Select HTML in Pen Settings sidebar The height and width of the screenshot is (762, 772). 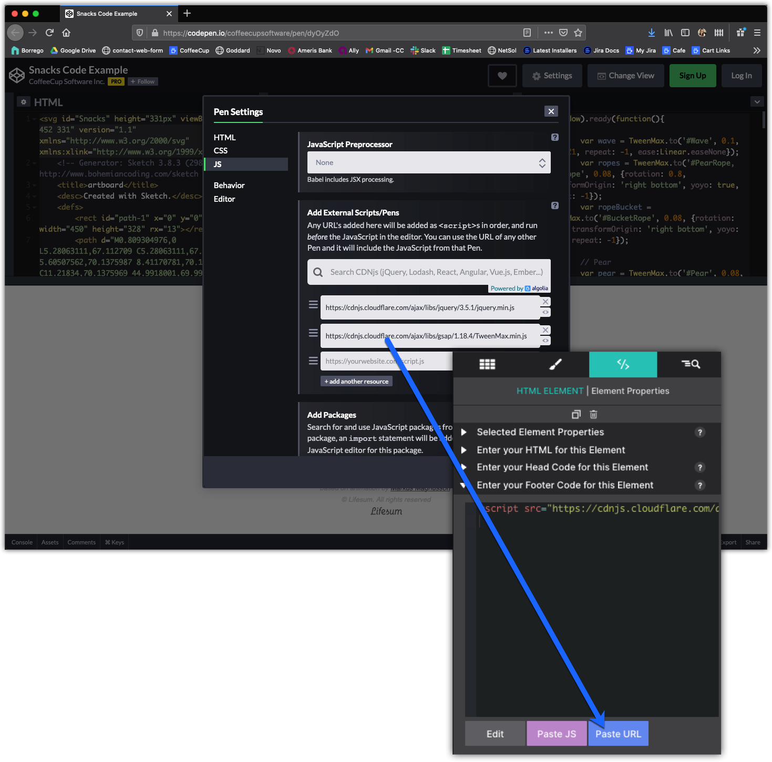point(225,137)
